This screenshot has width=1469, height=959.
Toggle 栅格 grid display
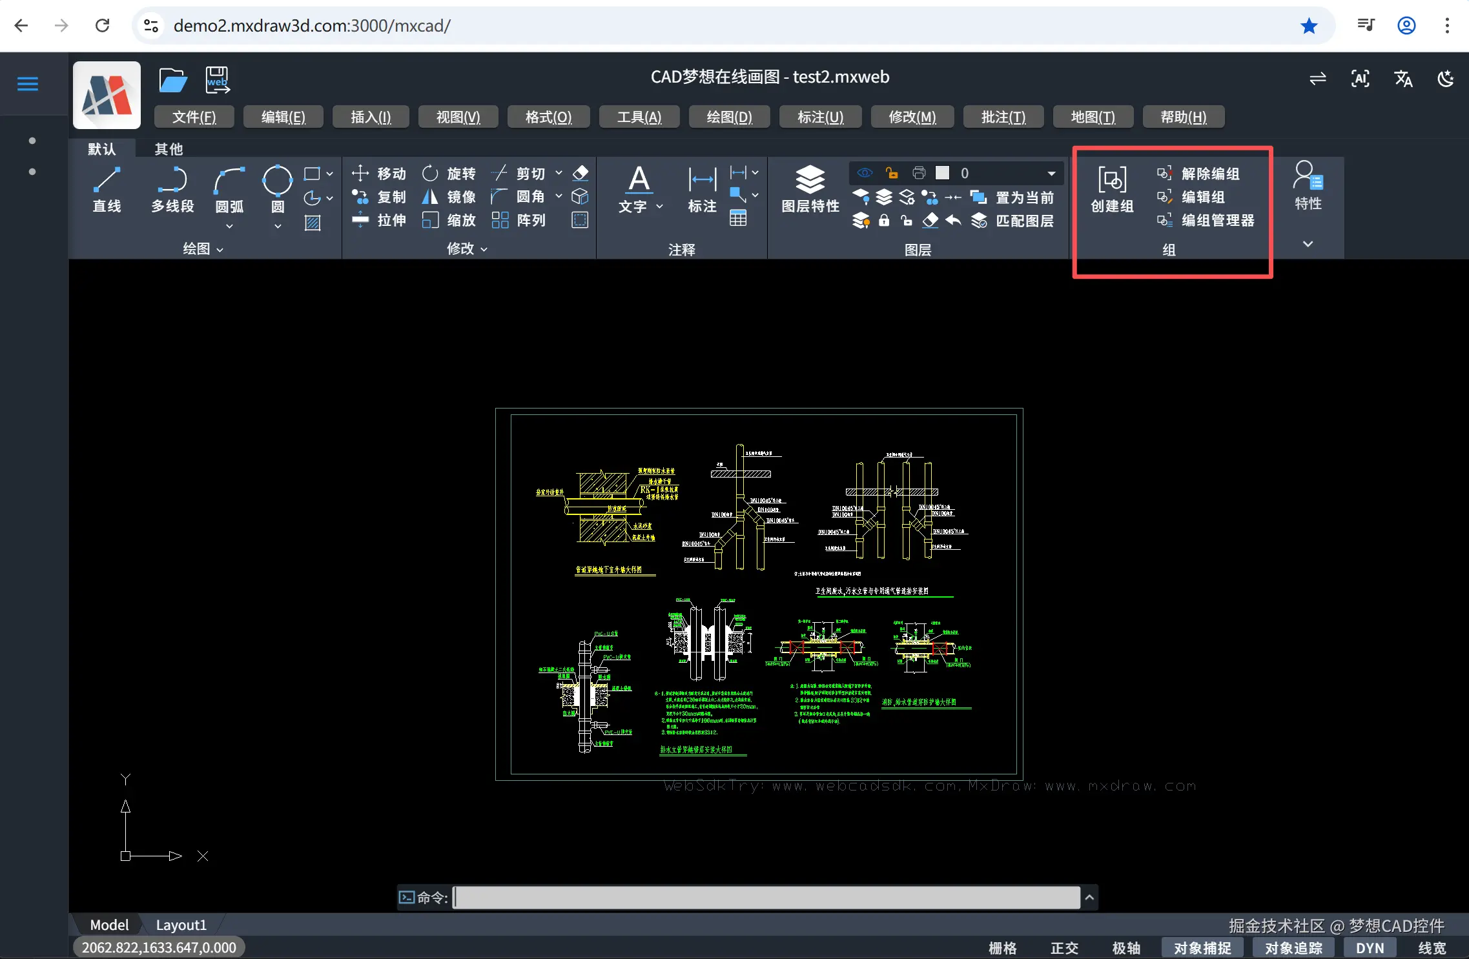pyautogui.click(x=1002, y=947)
